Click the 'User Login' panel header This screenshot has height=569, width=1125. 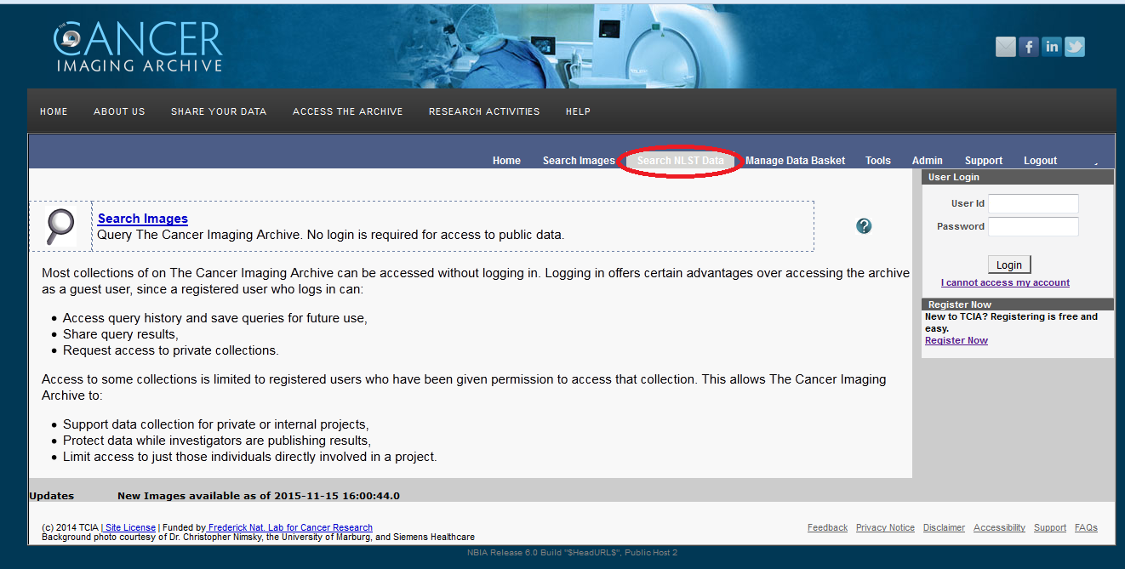(1018, 177)
